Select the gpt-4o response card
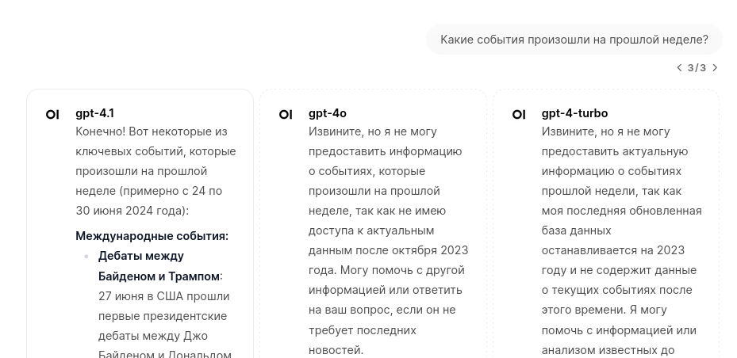 pyautogui.click(x=373, y=223)
